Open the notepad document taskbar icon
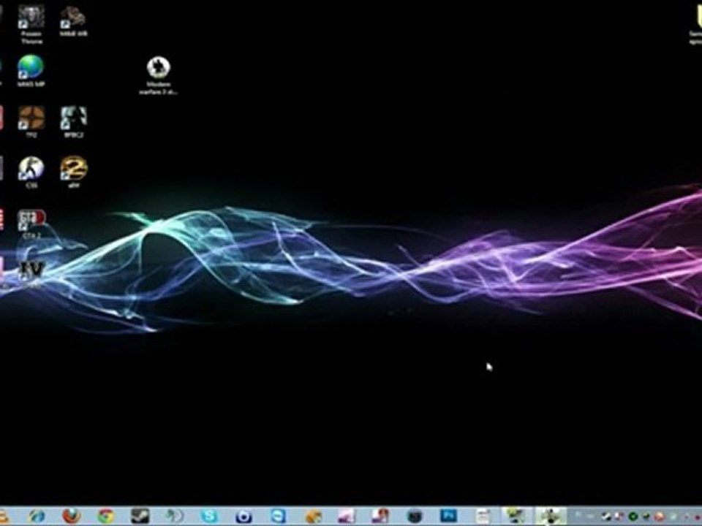This screenshot has width=702, height=526. tap(483, 517)
